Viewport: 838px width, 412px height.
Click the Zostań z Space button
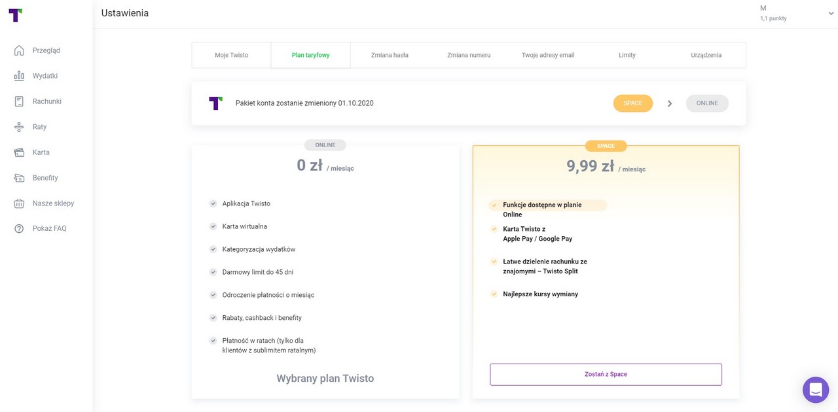click(606, 374)
